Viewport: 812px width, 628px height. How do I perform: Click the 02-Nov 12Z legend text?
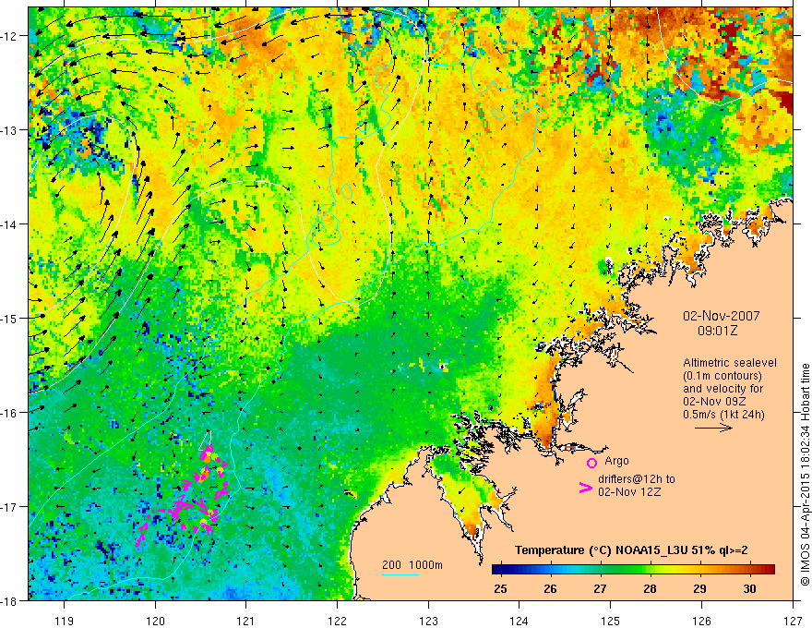pyautogui.click(x=629, y=491)
